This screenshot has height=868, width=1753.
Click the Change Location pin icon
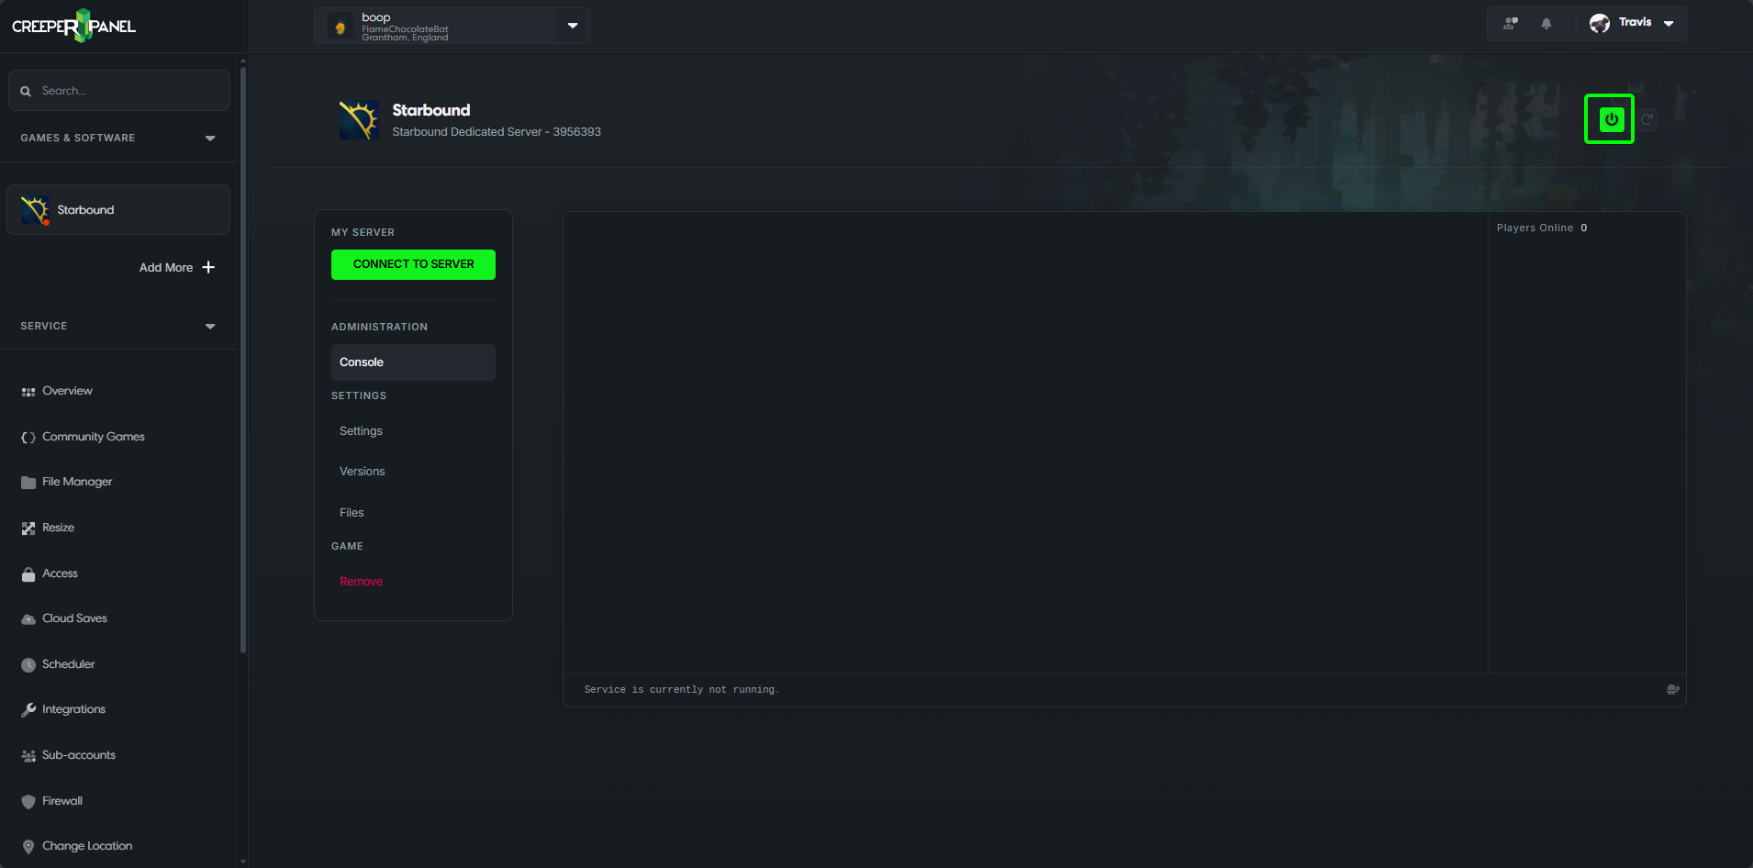pos(28,847)
